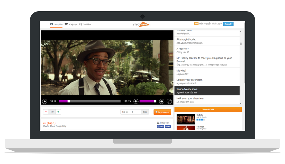Mute the video volume

click(136, 101)
